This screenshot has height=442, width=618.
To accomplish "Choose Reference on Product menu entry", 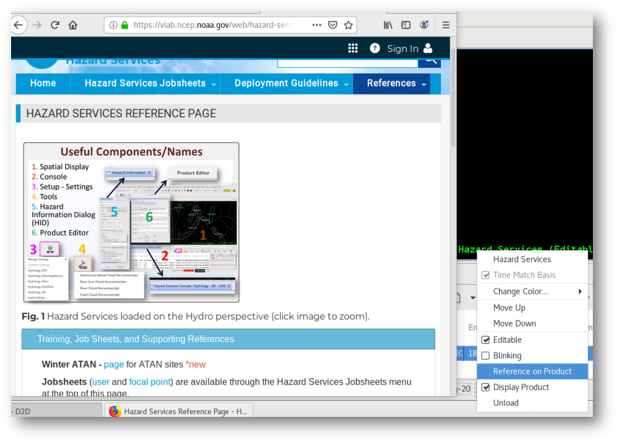I will 532,371.
